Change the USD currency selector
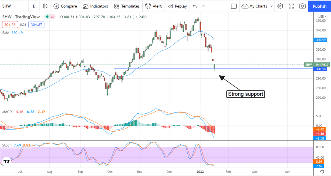Screen dimensions: 331x176 [x=322, y=16]
